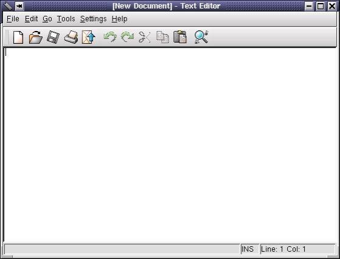Screen dimensions: 340x259
Task: Paste from clipboard icon
Action: [180, 37]
